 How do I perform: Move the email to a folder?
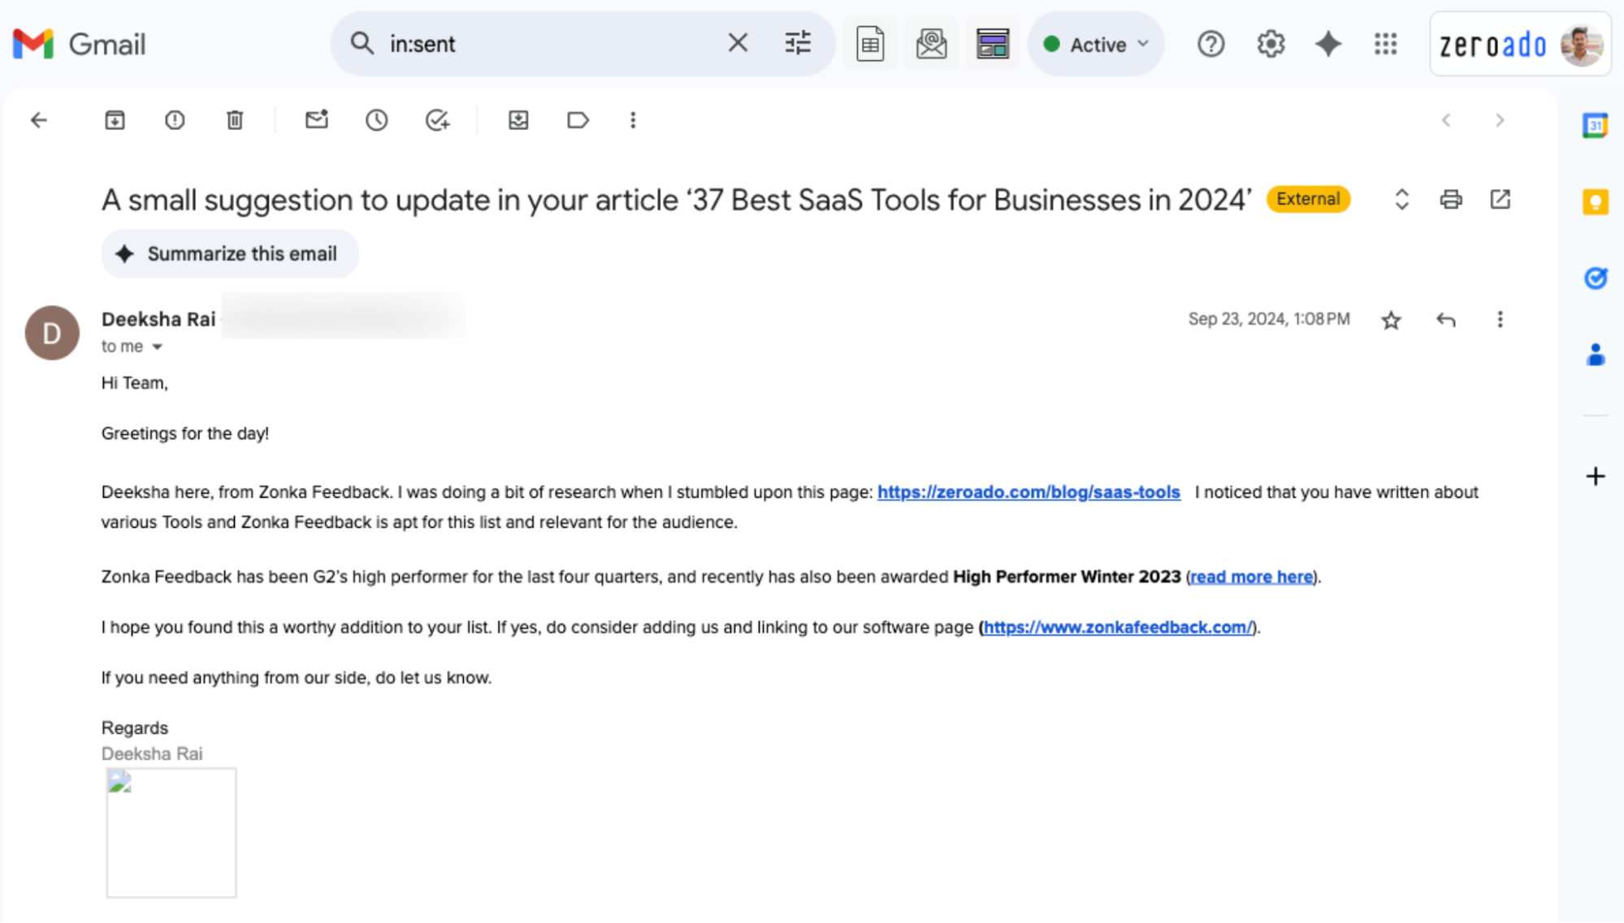point(518,120)
